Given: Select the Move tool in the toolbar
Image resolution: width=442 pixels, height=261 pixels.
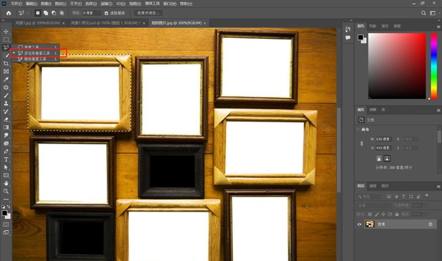Looking at the screenshot, I should point(6,32).
